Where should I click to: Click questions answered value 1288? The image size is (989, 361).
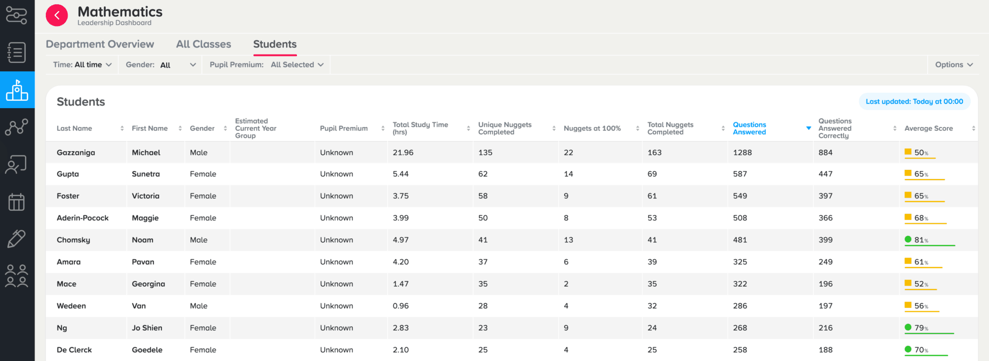(742, 153)
